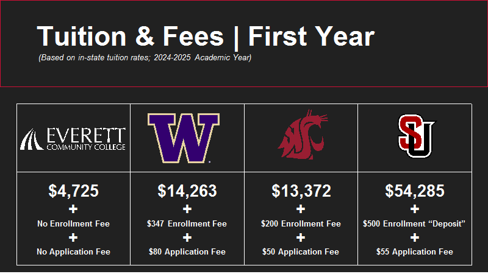Click the plus above No Application Fee
Viewport: 488px width, 274px height.
(x=73, y=237)
